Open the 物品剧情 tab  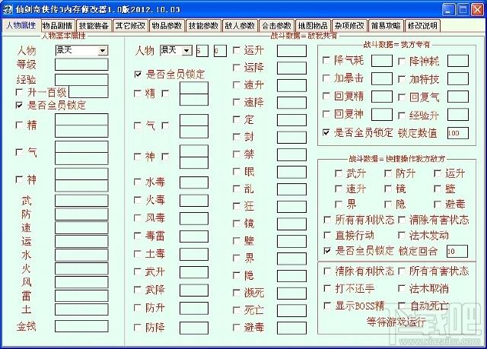57,25
